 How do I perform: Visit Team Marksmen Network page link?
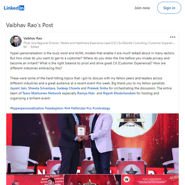pyautogui.click(x=42, y=93)
